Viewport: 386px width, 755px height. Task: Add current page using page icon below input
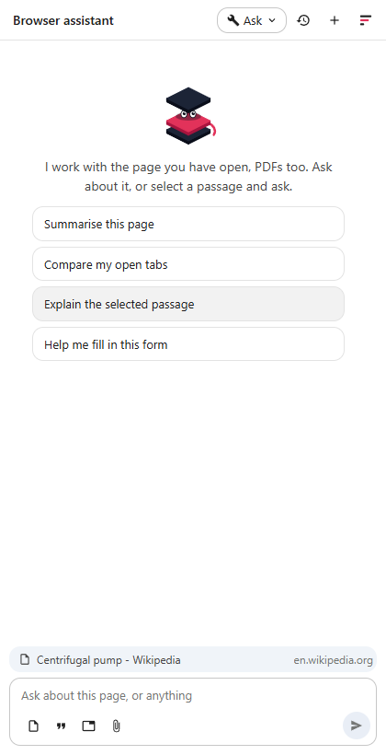point(33,726)
